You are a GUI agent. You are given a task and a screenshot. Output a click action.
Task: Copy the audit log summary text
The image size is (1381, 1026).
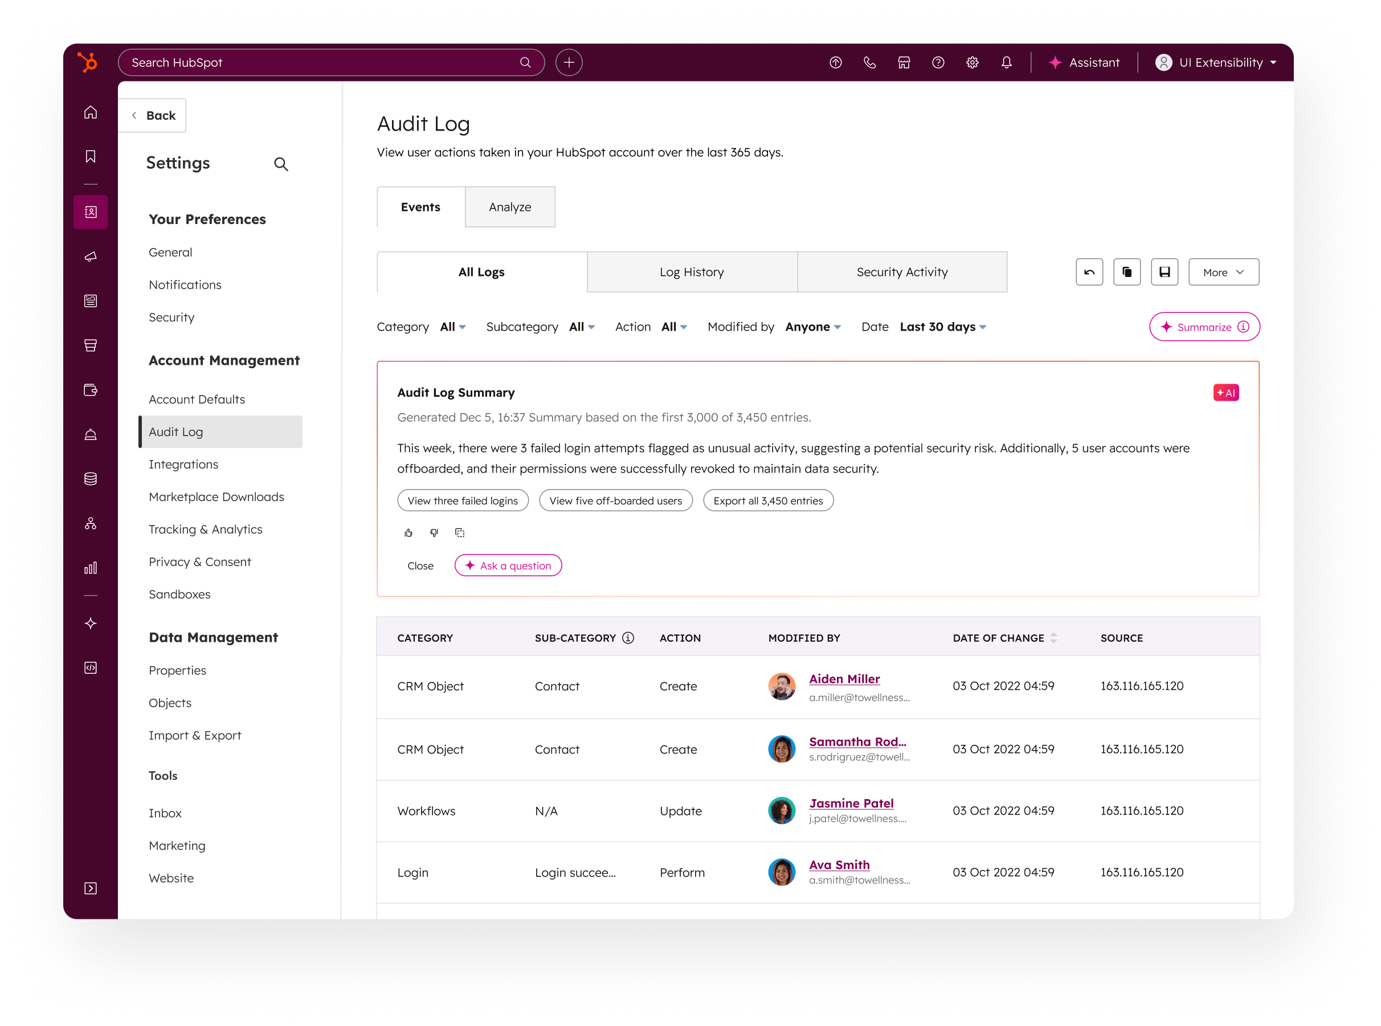pyautogui.click(x=460, y=533)
